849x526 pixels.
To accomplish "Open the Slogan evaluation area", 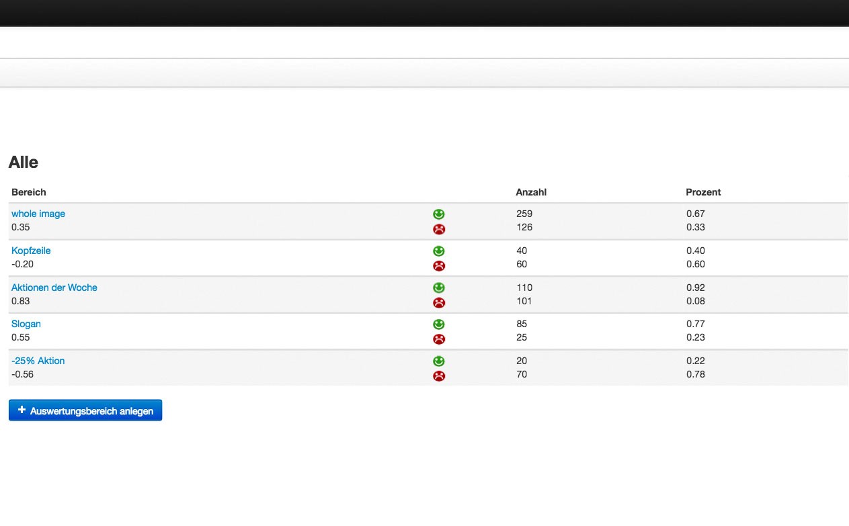I will [x=26, y=324].
